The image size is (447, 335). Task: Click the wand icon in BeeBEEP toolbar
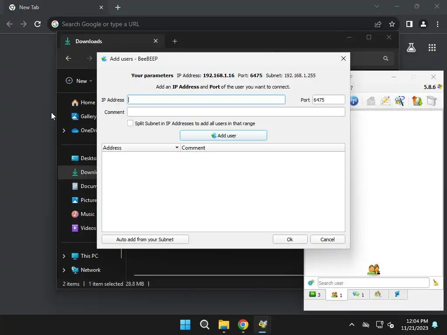coord(400,101)
